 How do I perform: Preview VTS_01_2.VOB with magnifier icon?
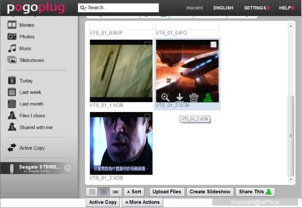coord(165,97)
